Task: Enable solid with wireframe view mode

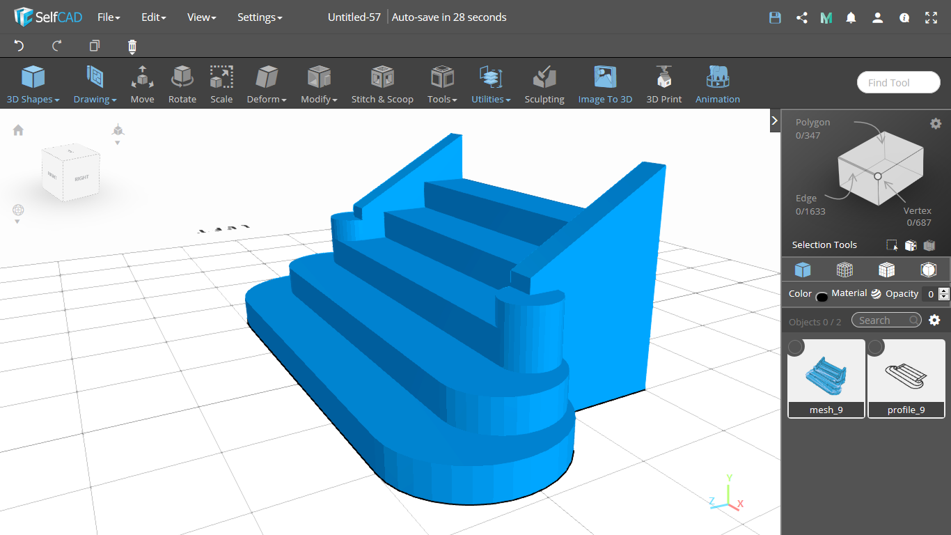Action: point(844,270)
